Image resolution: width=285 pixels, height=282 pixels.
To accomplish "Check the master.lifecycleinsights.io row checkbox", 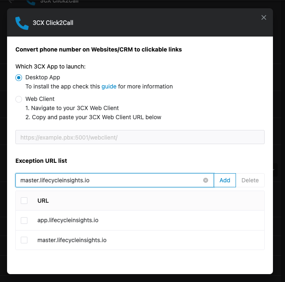I will pos(24,240).
